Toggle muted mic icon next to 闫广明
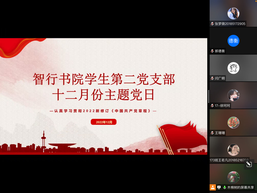Screen dimensions: 257x193 pyautogui.click(x=212, y=78)
